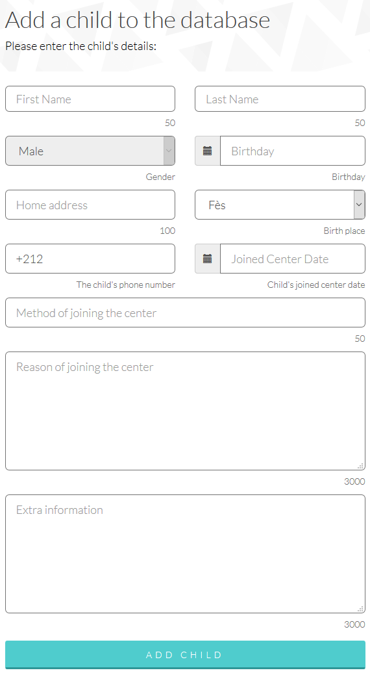Image resolution: width=370 pixels, height=677 pixels.
Task: Click the calendar icon beside Joined Center Date
Action: (208, 259)
